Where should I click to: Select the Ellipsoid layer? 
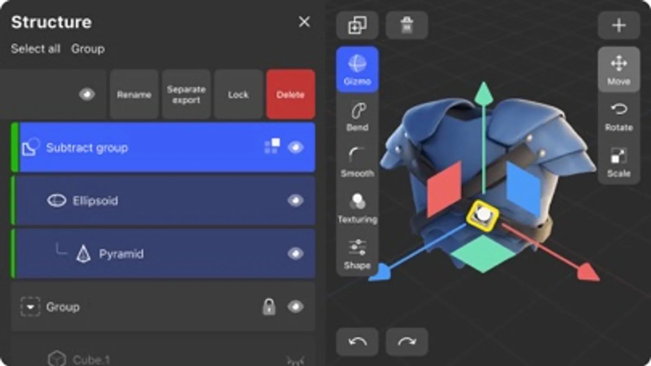(x=163, y=200)
